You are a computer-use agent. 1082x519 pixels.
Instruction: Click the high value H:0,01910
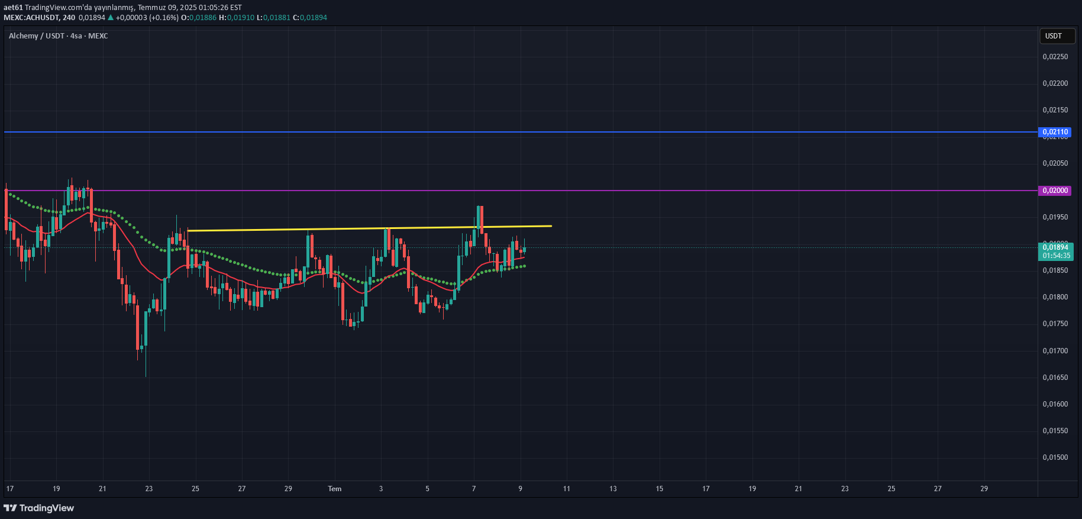click(237, 18)
